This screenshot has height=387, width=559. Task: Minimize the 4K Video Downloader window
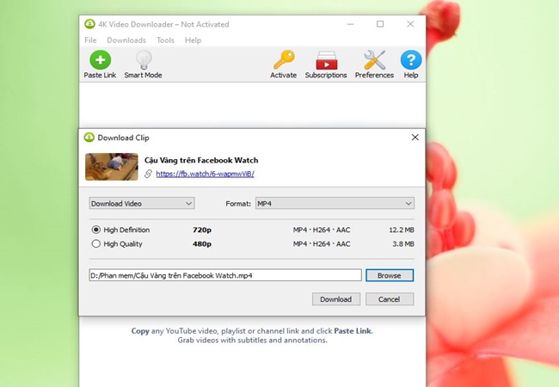pos(350,24)
